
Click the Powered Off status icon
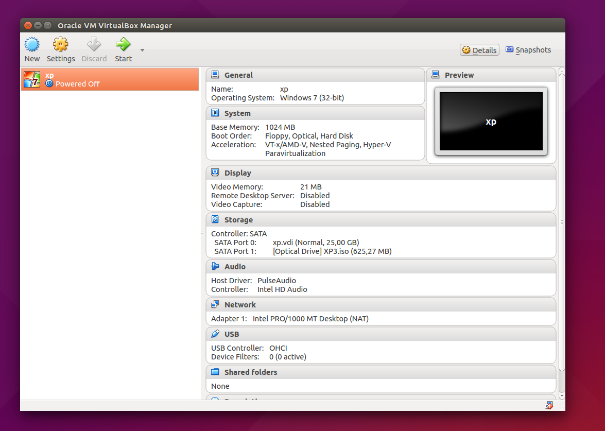point(49,83)
